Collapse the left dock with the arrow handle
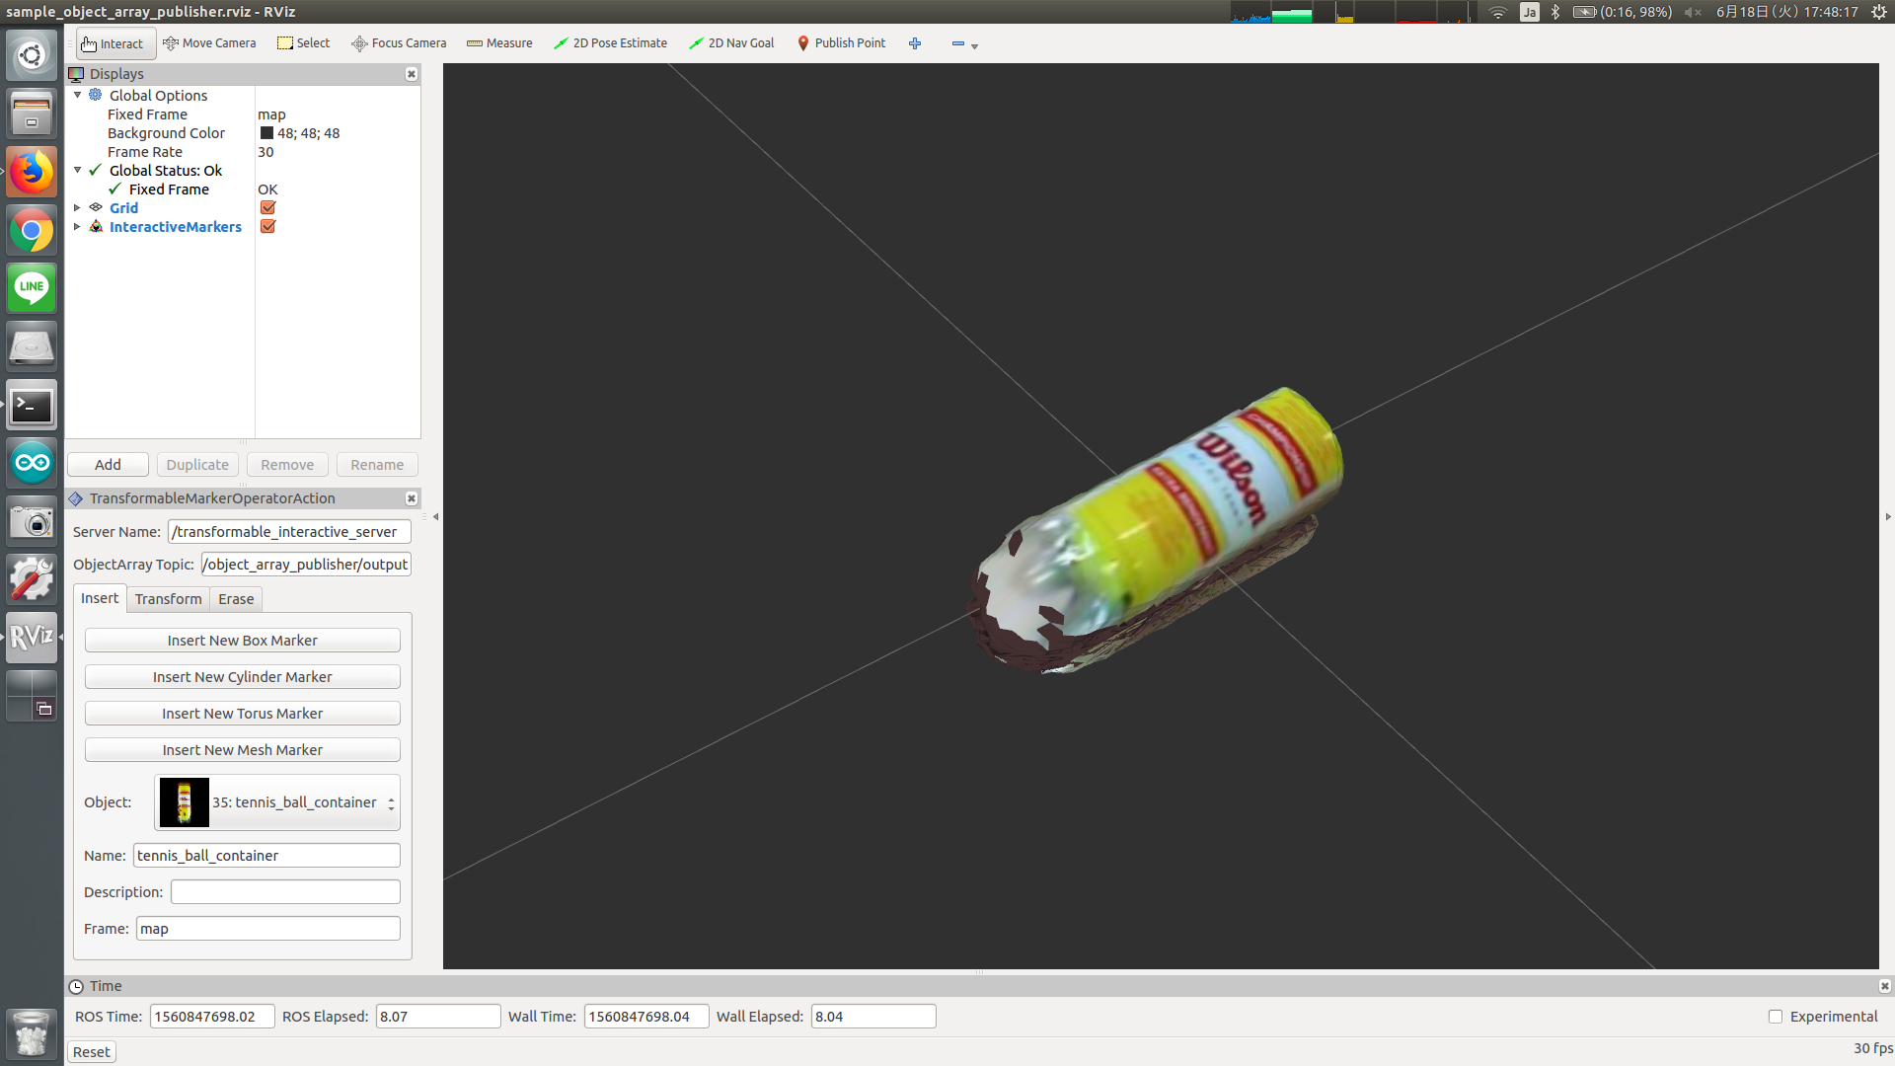Viewport: 1895px width, 1066px height. (435, 516)
